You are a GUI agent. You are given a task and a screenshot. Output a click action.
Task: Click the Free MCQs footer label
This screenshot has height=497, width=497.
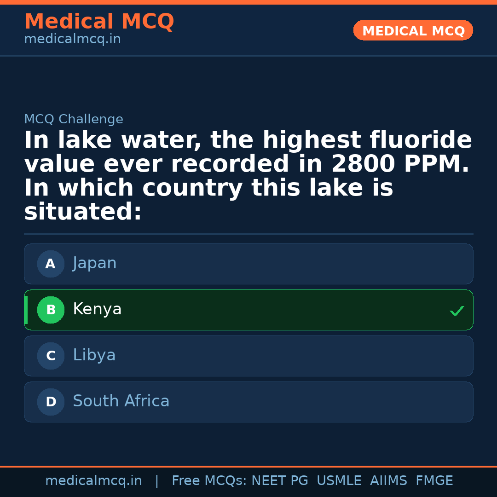coord(209,481)
